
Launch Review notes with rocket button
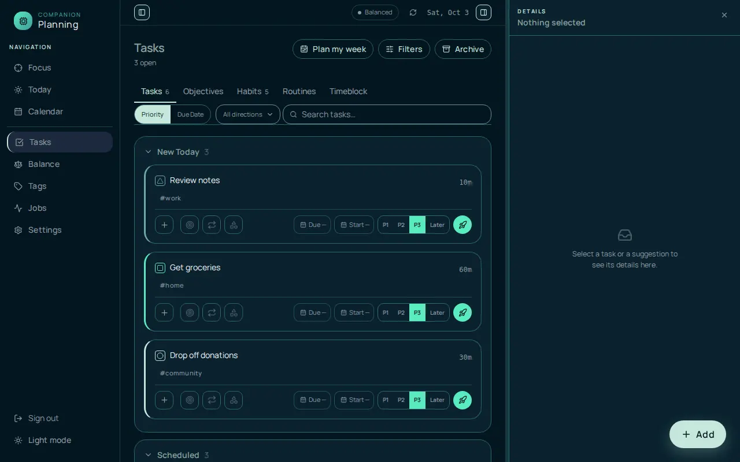[462, 225]
